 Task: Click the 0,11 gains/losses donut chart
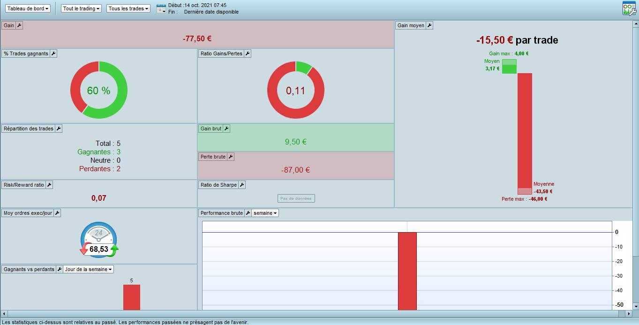click(x=296, y=90)
